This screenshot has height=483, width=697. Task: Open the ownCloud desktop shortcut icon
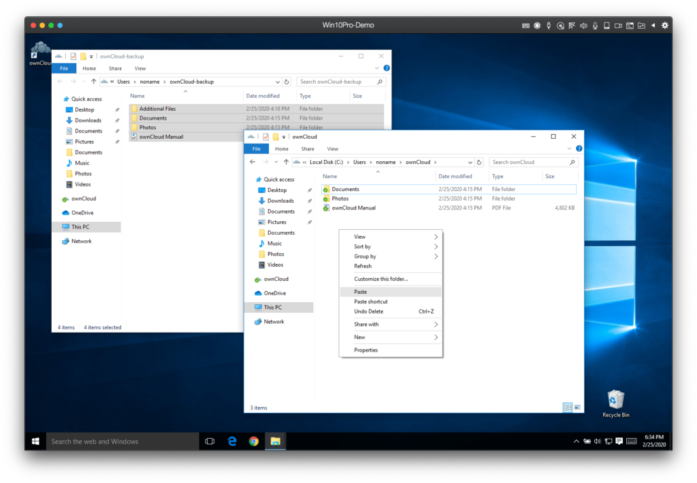tap(40, 53)
